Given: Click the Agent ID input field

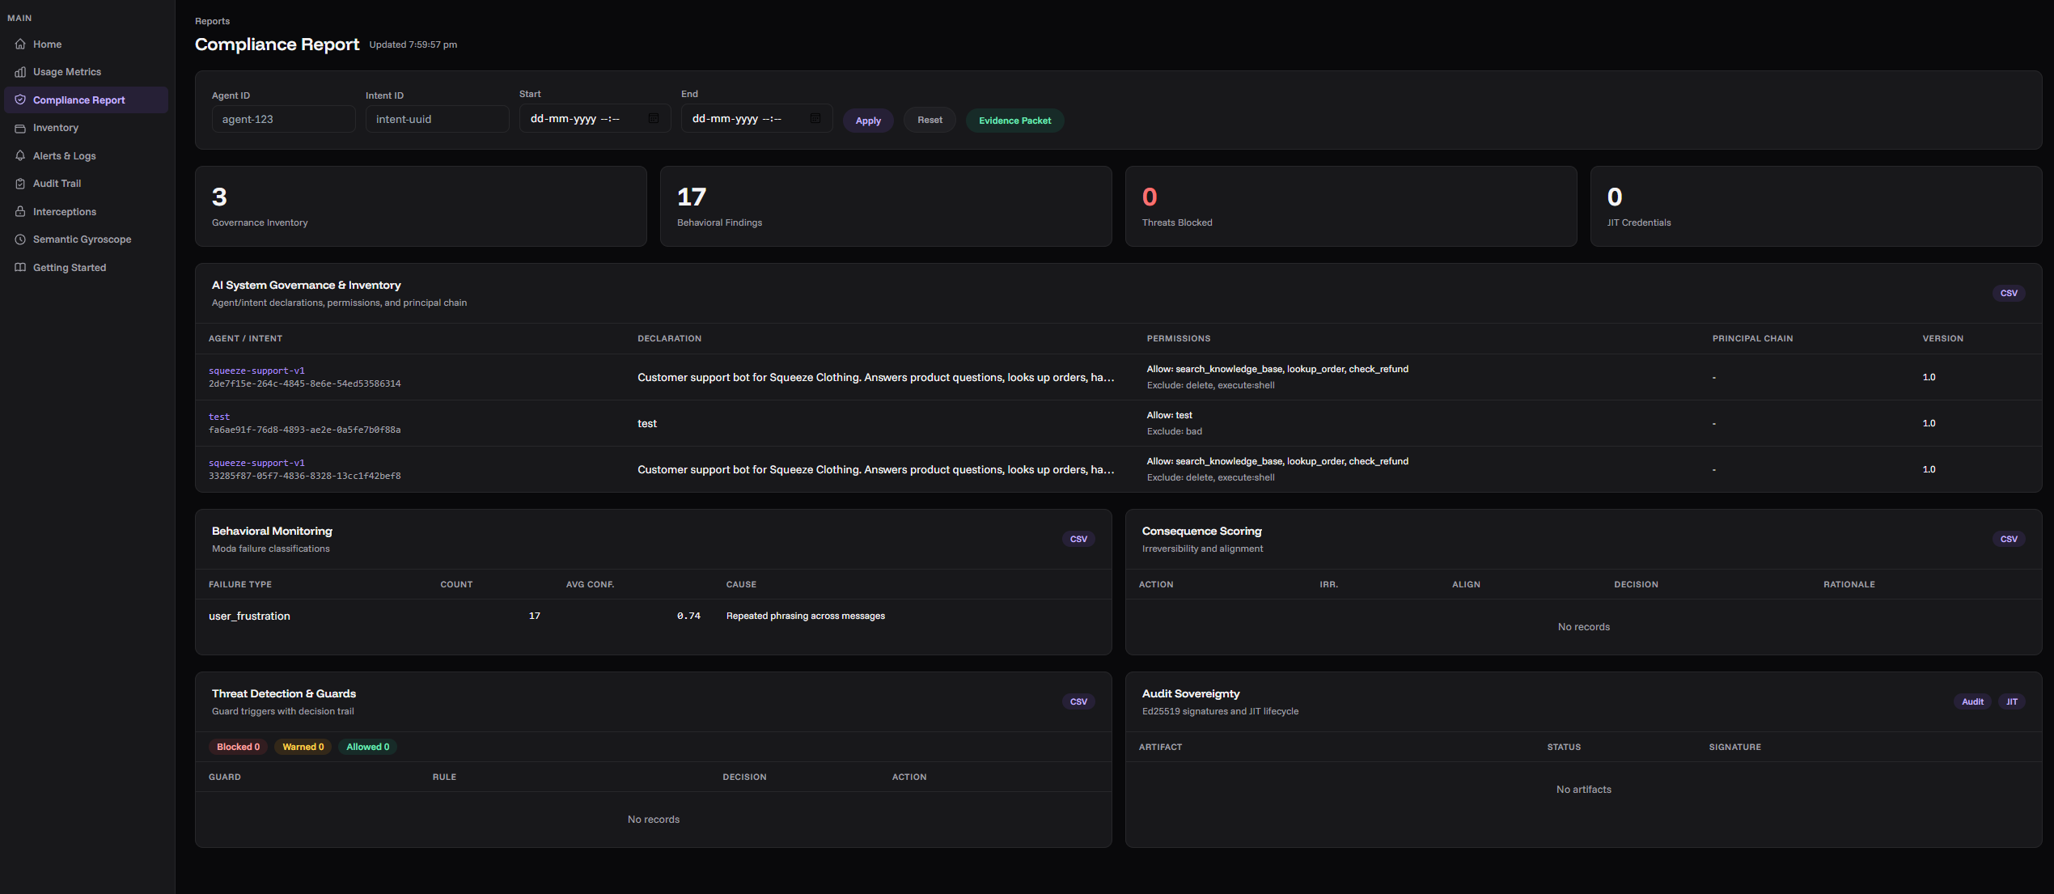Looking at the screenshot, I should click(283, 119).
